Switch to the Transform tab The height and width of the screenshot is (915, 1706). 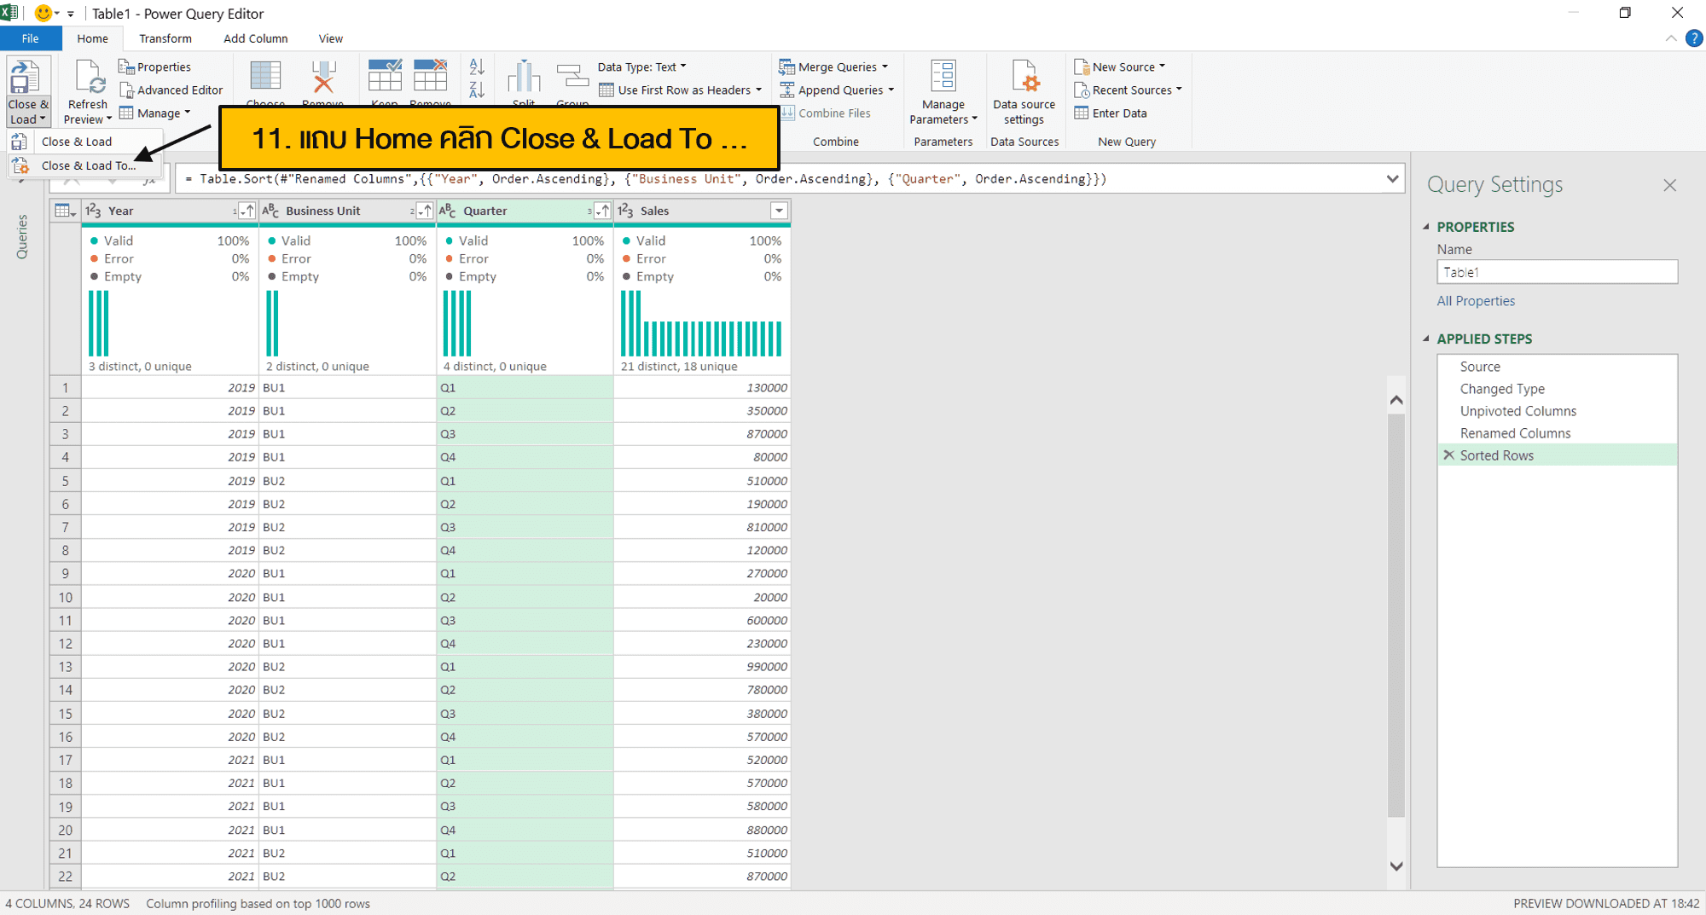pyautogui.click(x=165, y=38)
